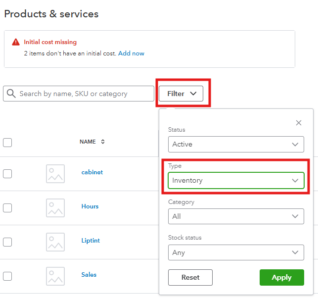The height and width of the screenshot is (301, 318).
Task: Expand the Stock status dropdown
Action: (235, 252)
